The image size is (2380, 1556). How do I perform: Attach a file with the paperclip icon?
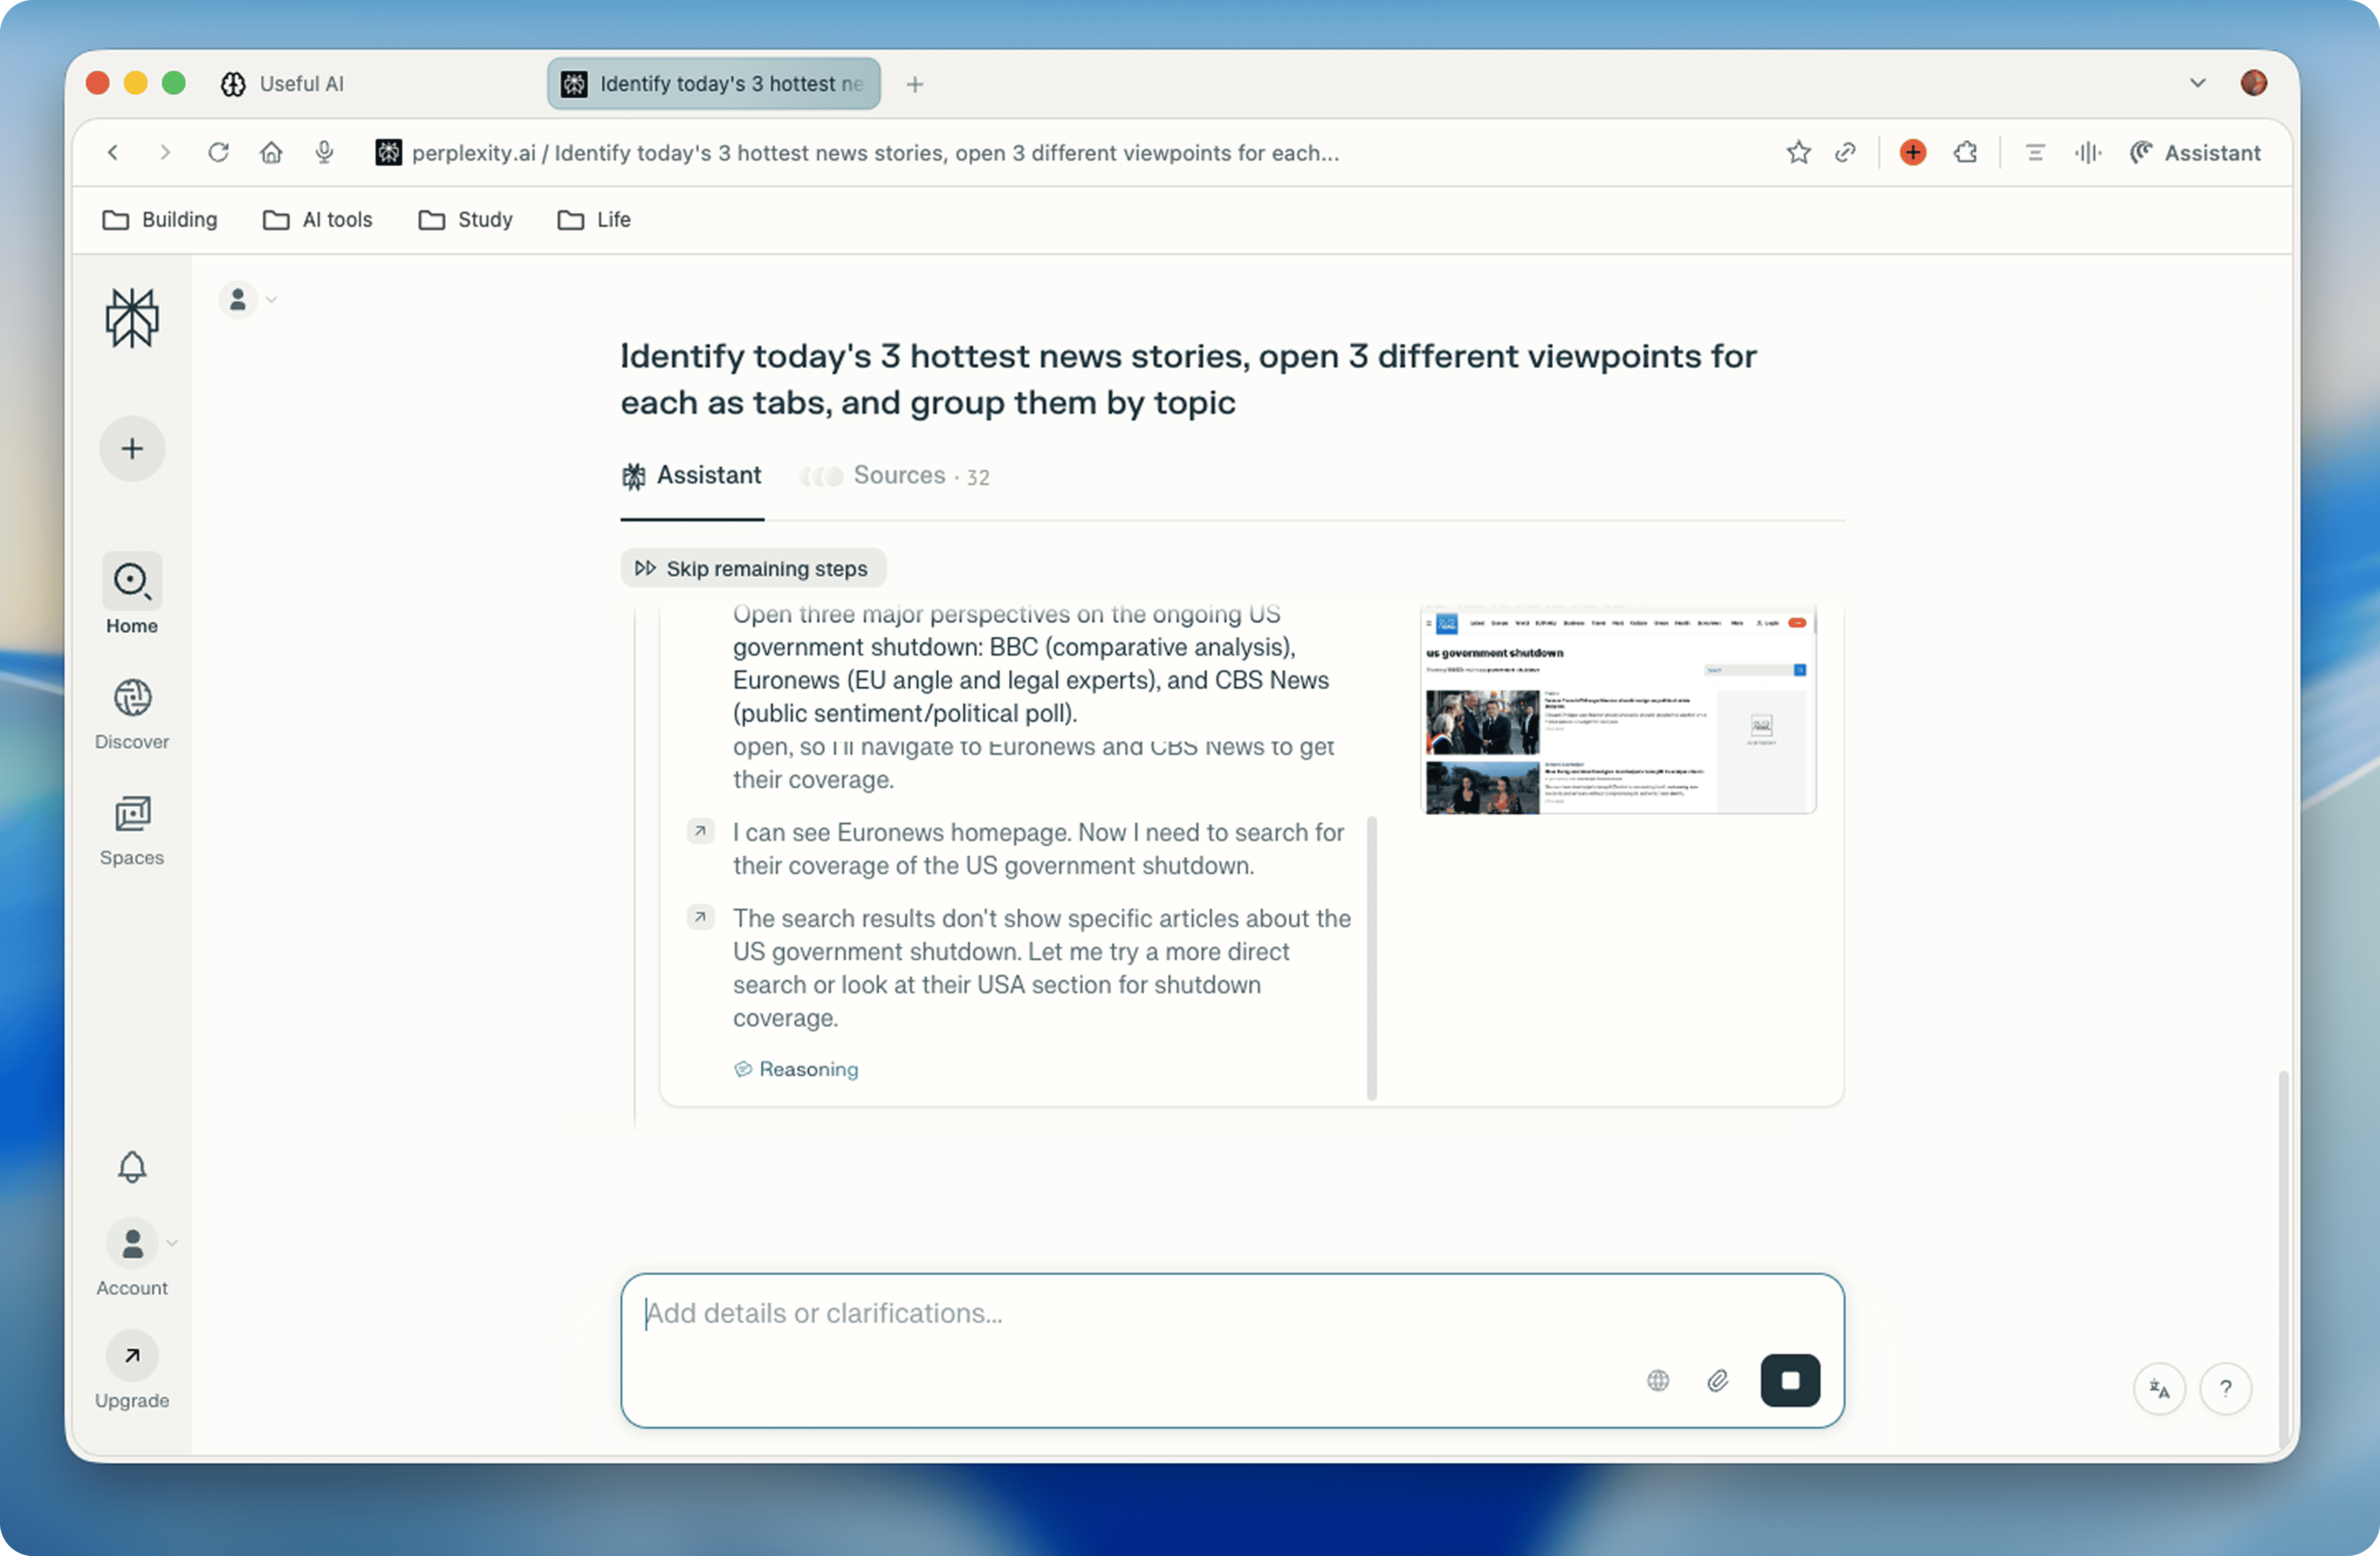[1719, 1380]
